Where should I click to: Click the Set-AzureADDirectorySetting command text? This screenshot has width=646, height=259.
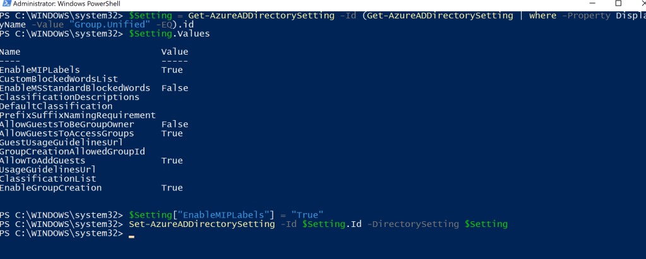[201, 224]
